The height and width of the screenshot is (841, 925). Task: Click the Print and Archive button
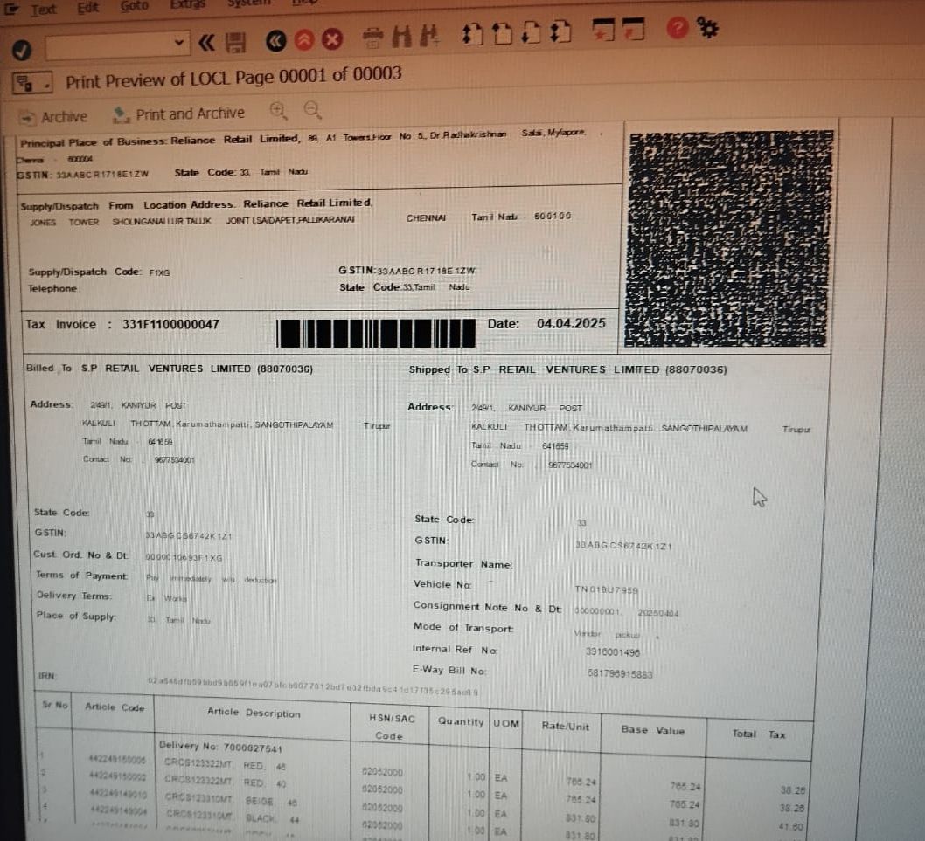(x=179, y=114)
